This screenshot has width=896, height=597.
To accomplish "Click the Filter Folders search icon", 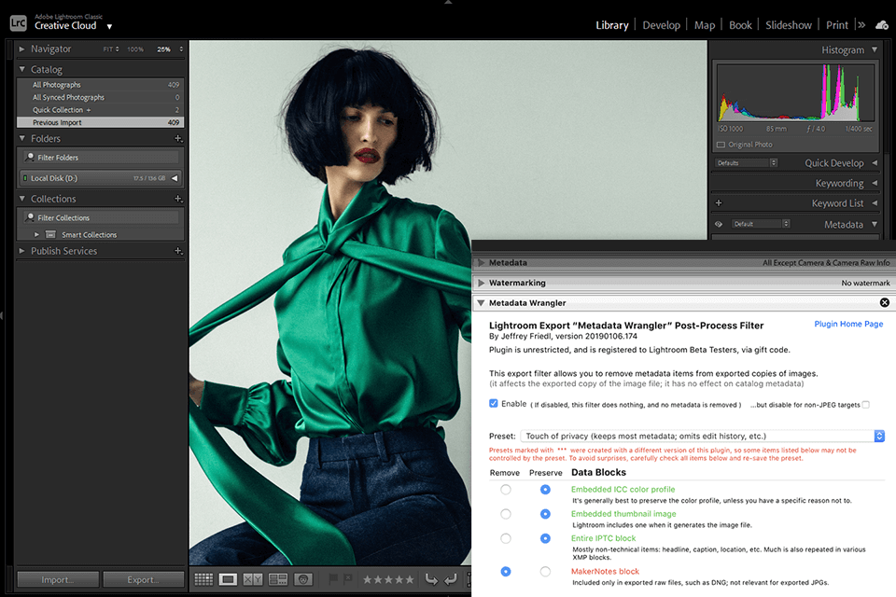I will tap(30, 157).
